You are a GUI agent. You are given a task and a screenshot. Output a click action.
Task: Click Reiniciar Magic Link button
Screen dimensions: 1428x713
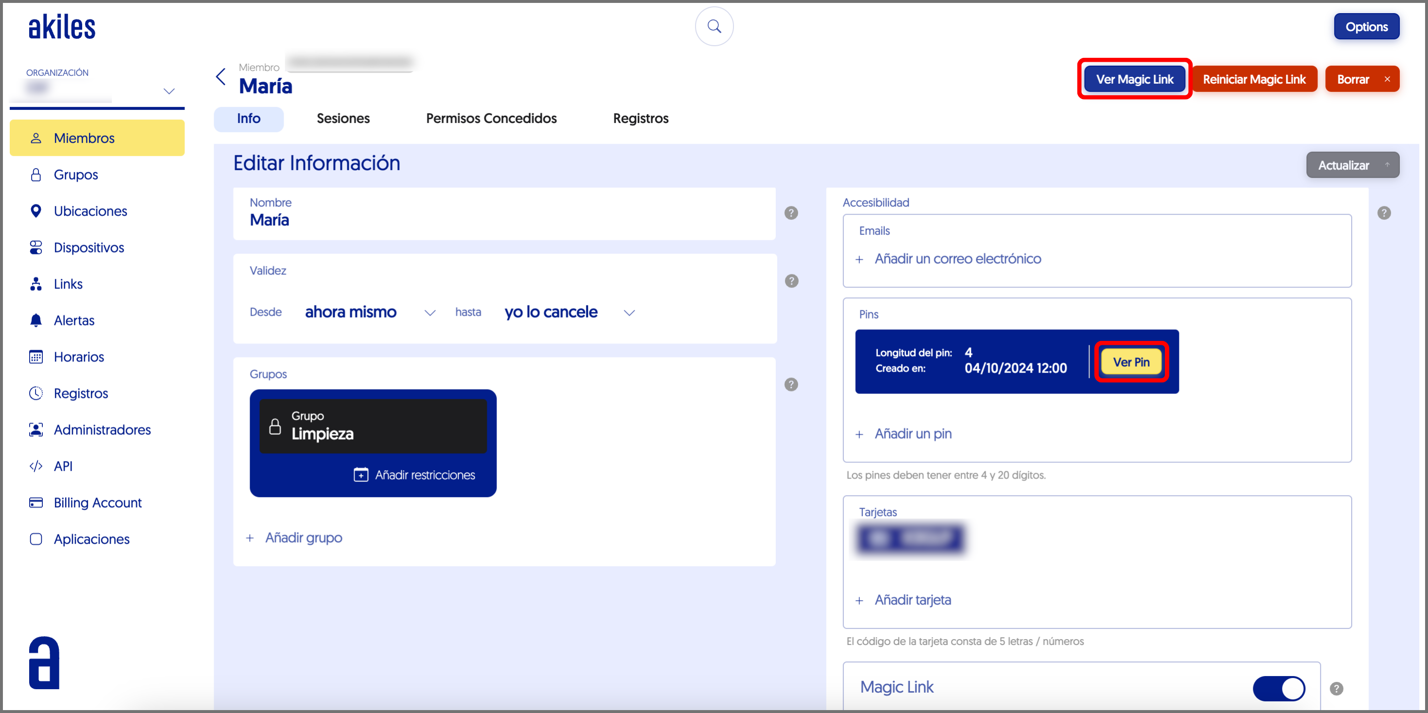1254,79
